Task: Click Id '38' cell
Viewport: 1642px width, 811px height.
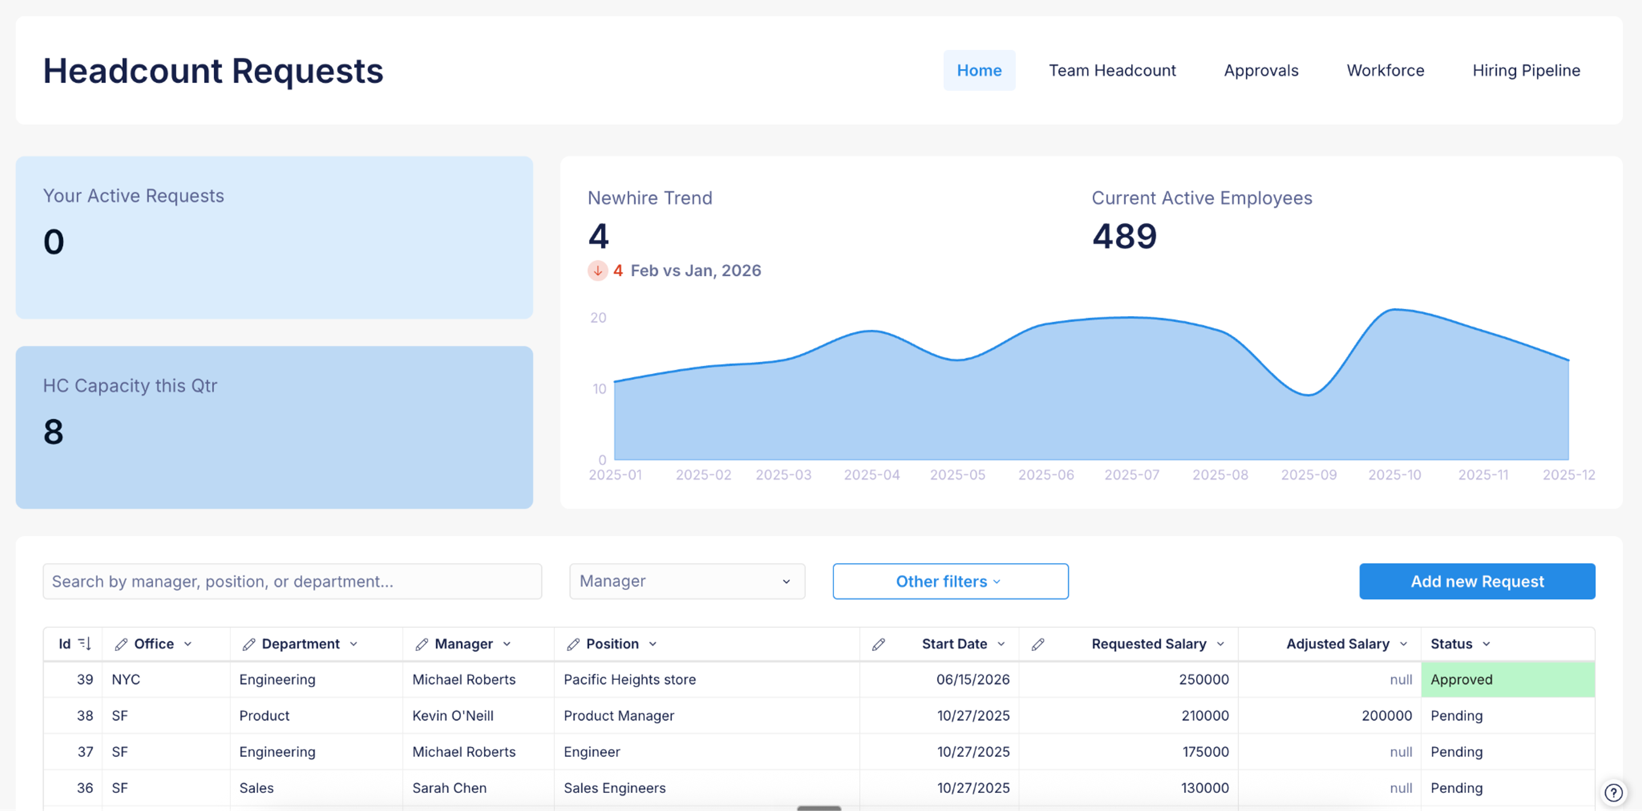Action: 73,715
